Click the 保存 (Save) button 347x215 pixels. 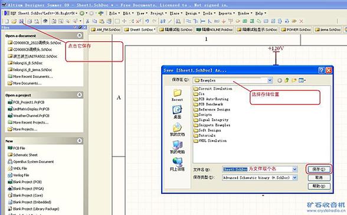point(319,170)
